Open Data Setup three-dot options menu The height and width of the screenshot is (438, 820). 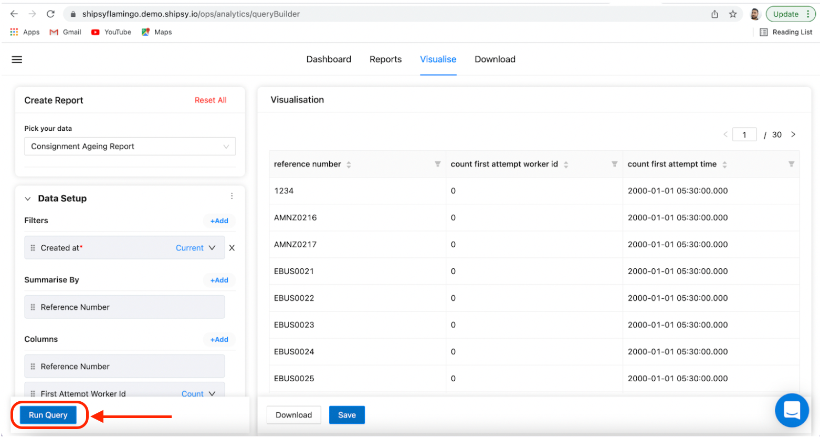(232, 196)
